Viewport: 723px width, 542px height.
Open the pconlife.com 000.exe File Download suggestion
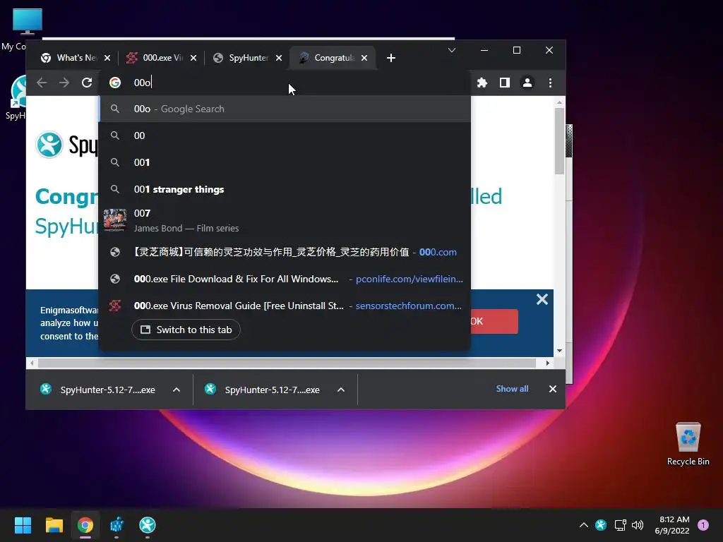285,279
